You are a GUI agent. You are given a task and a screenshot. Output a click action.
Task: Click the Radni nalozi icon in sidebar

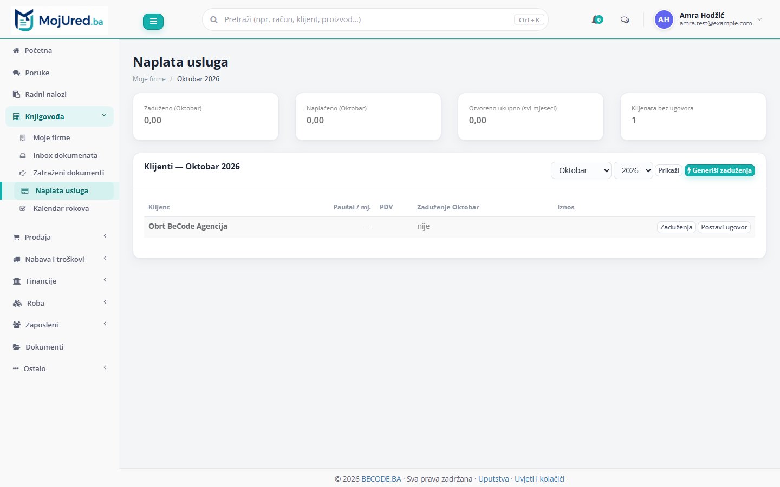tap(16, 94)
